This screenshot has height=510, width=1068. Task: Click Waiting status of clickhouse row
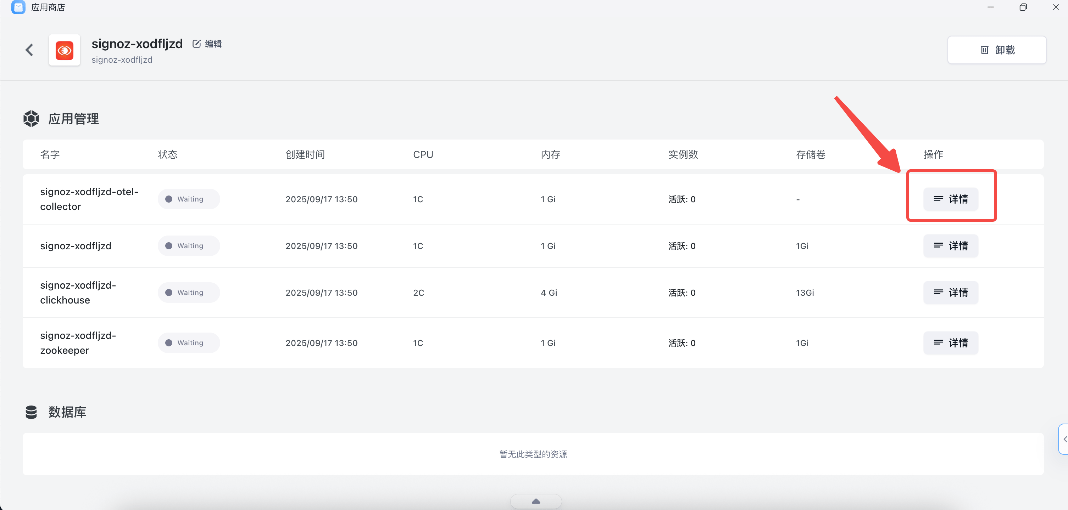[189, 293]
